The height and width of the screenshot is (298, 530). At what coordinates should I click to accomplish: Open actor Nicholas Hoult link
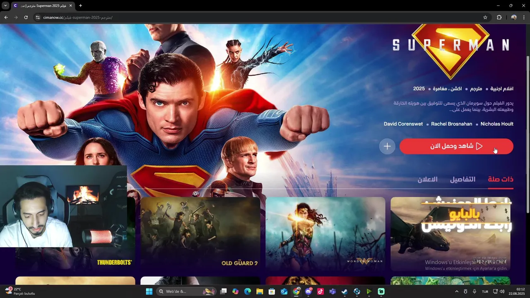[497, 124]
